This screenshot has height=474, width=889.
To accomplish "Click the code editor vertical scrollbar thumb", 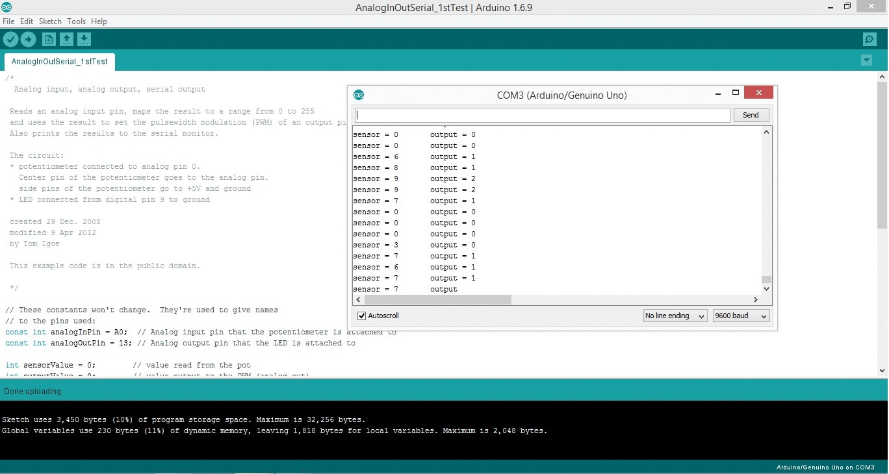I will (x=882, y=155).
